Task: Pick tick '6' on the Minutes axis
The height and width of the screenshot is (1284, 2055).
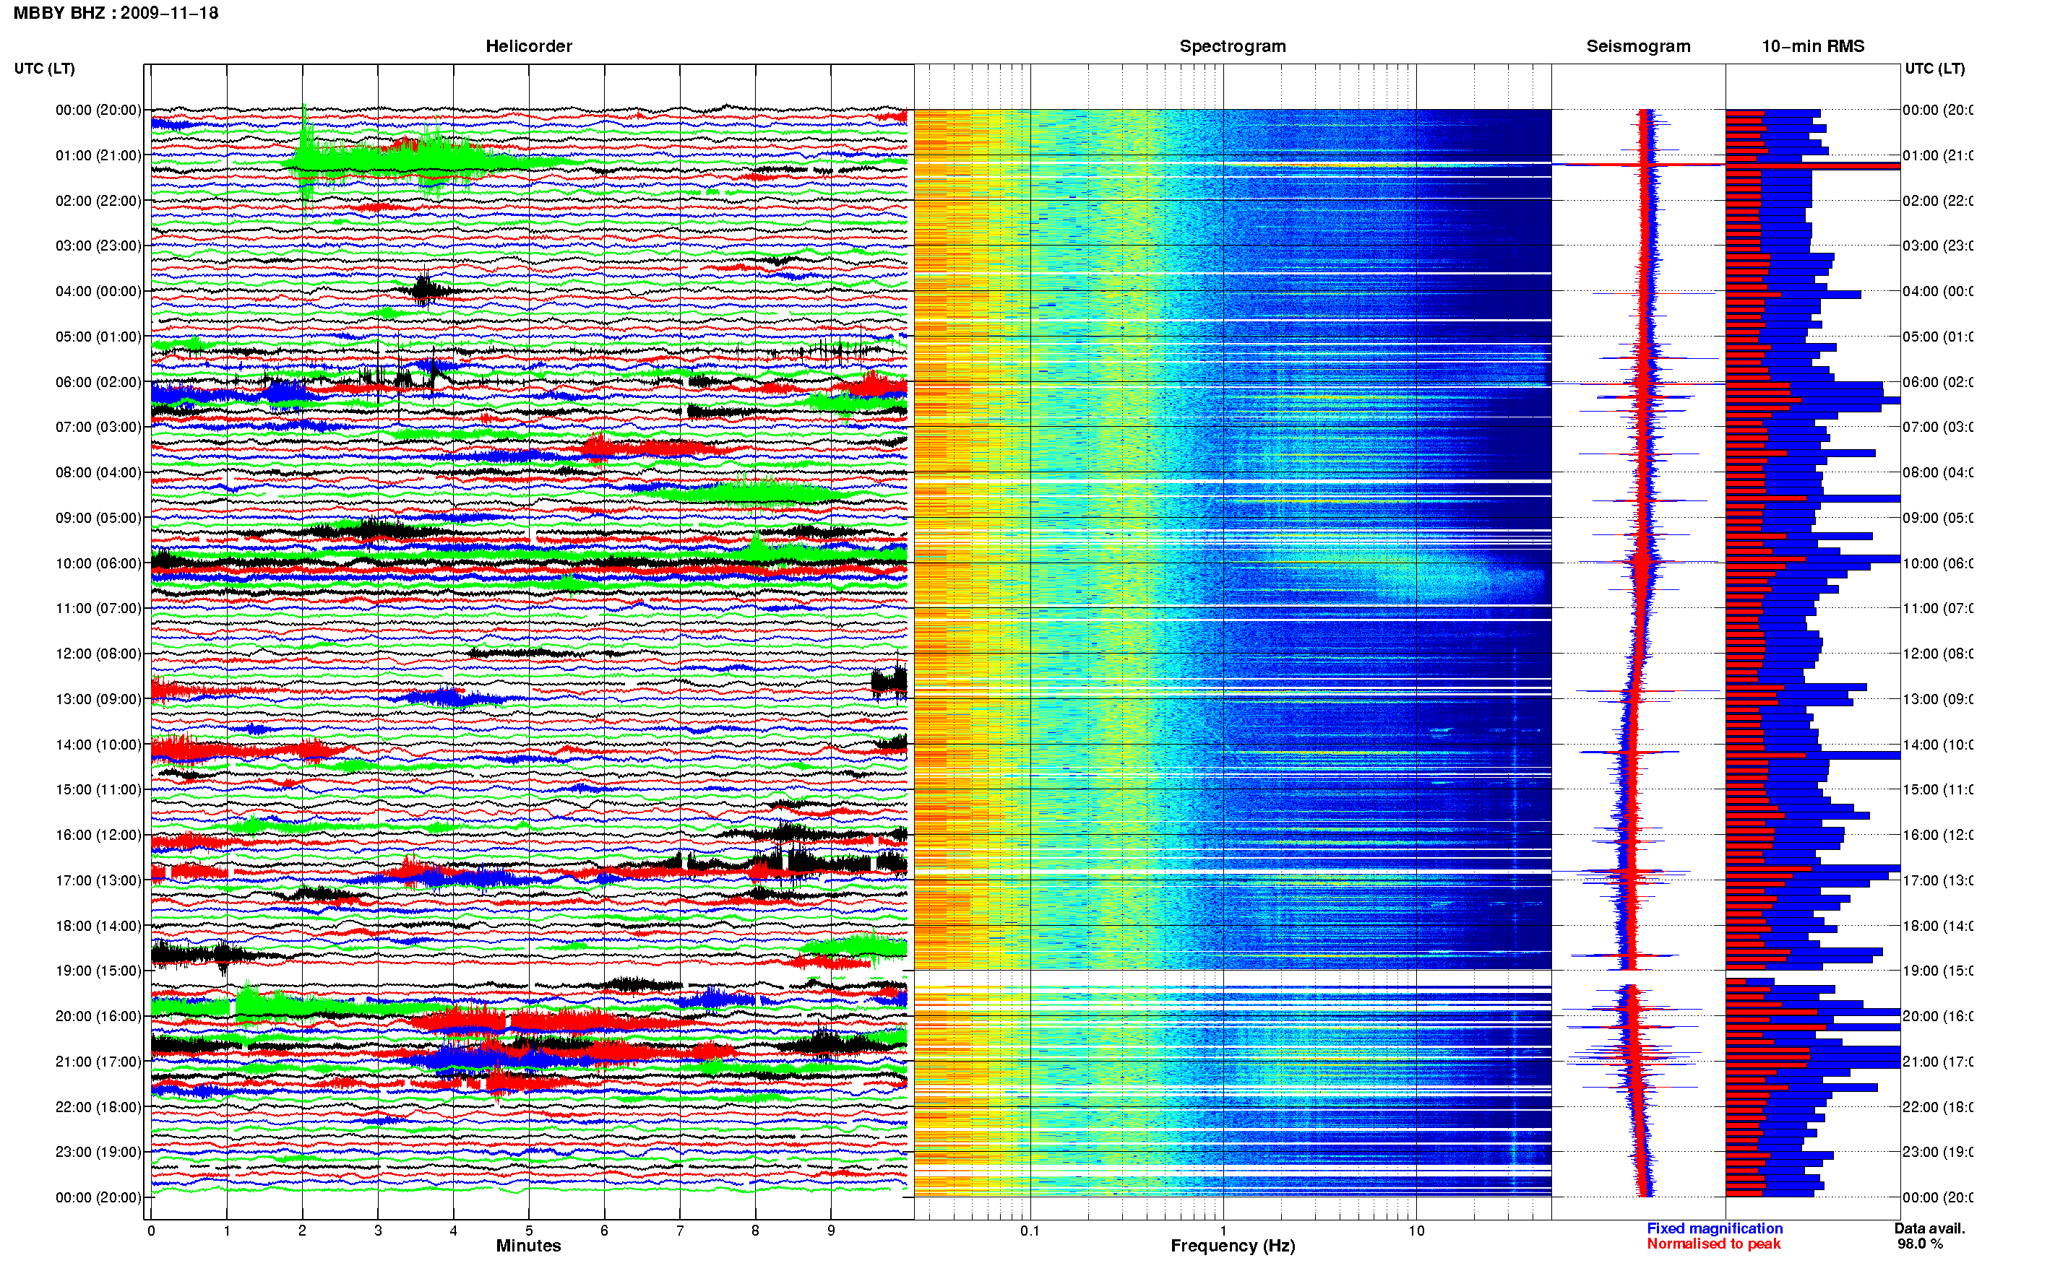Action: click(604, 1231)
